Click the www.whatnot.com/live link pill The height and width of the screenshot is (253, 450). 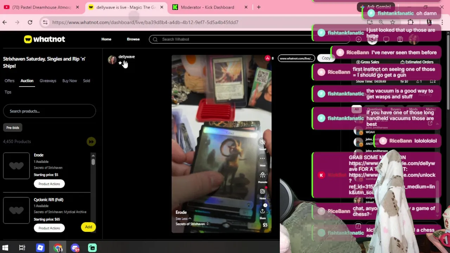(296, 58)
